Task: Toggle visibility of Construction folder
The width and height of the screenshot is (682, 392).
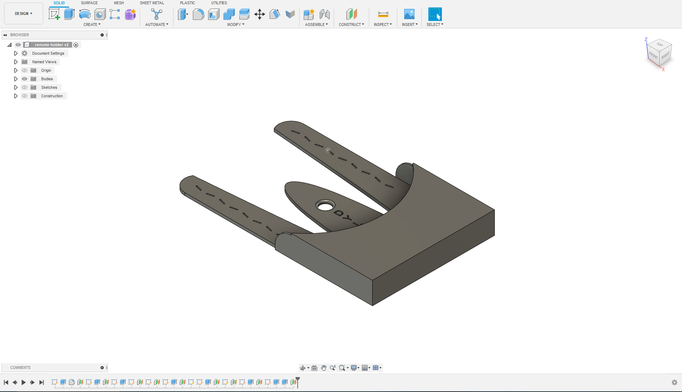Action: tap(25, 96)
